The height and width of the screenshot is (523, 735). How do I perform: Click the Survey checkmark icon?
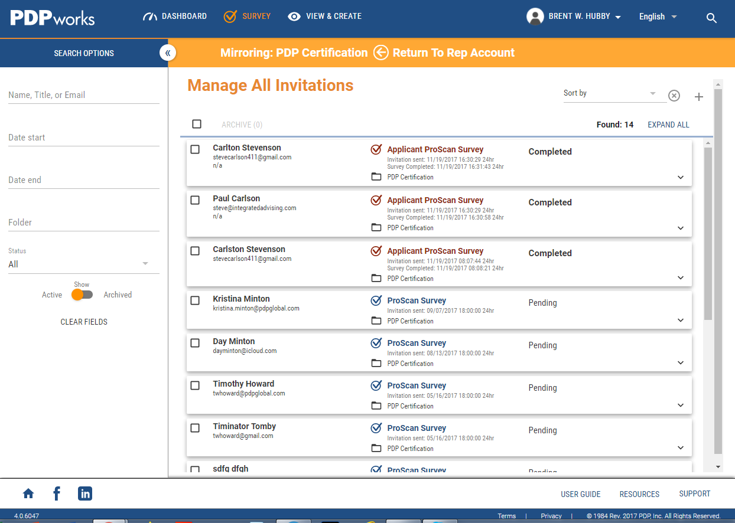pos(230,17)
